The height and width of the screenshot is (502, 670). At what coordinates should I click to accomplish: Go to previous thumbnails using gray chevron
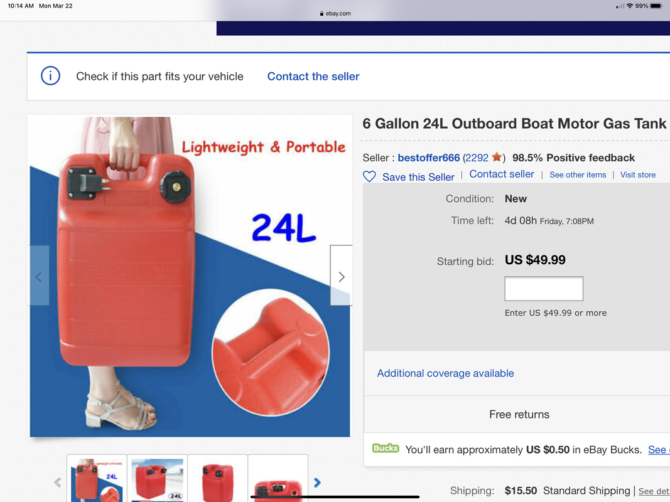pyautogui.click(x=58, y=483)
